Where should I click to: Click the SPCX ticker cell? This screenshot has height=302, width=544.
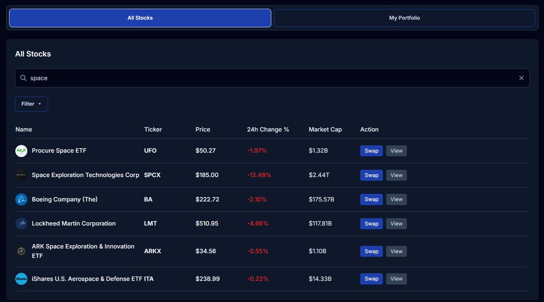tap(153, 175)
